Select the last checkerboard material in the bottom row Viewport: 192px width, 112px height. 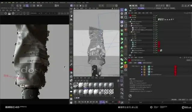click(111, 92)
